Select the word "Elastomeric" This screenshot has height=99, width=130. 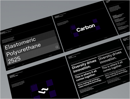pyautogui.click(x=20, y=43)
